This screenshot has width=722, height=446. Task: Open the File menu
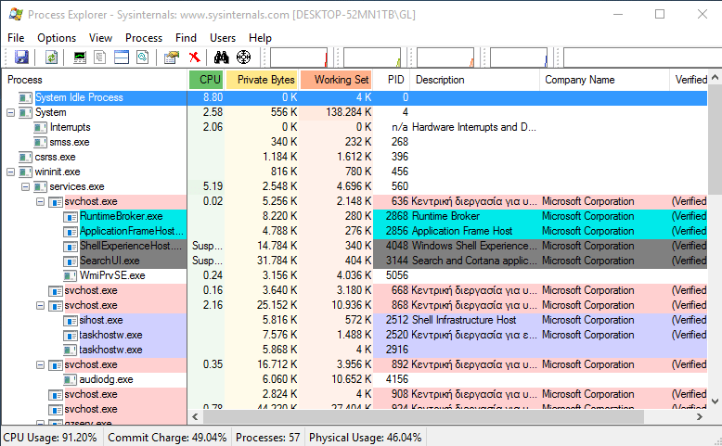pos(16,38)
